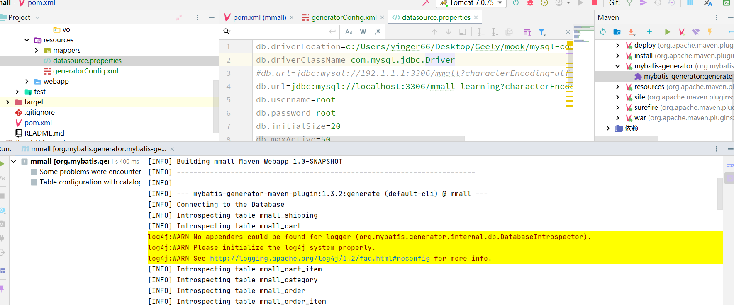
Task: Open the log4j FAQ noconfig link
Action: 319,258
